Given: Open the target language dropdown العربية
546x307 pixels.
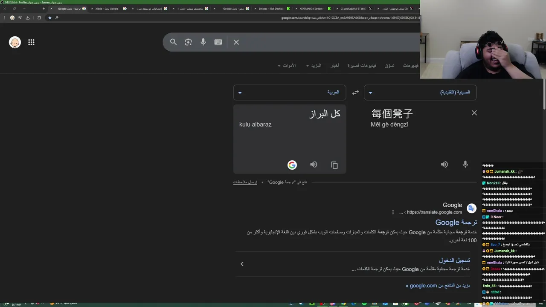Looking at the screenshot, I should pos(290,93).
